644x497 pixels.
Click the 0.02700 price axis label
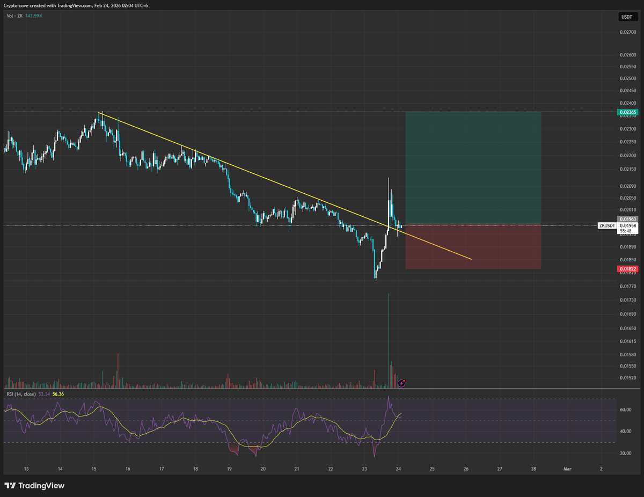click(627, 32)
